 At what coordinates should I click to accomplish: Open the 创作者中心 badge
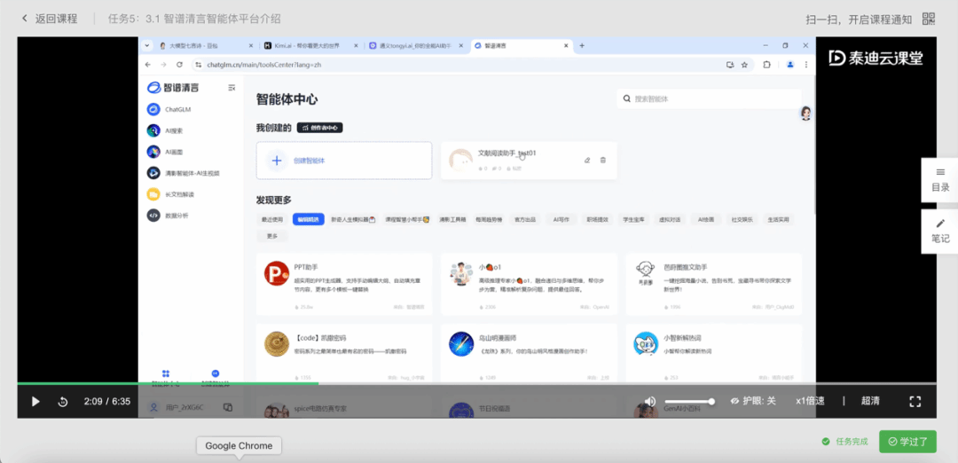[x=319, y=128]
